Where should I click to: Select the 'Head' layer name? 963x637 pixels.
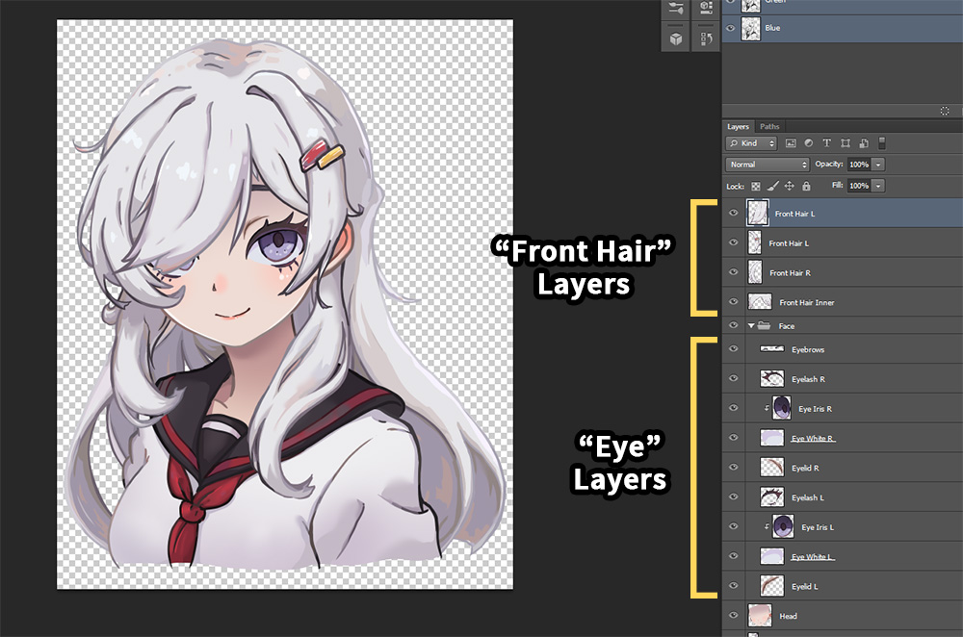(788, 616)
